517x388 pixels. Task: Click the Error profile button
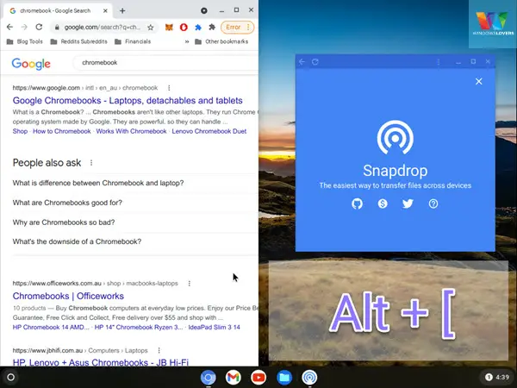[x=238, y=27]
